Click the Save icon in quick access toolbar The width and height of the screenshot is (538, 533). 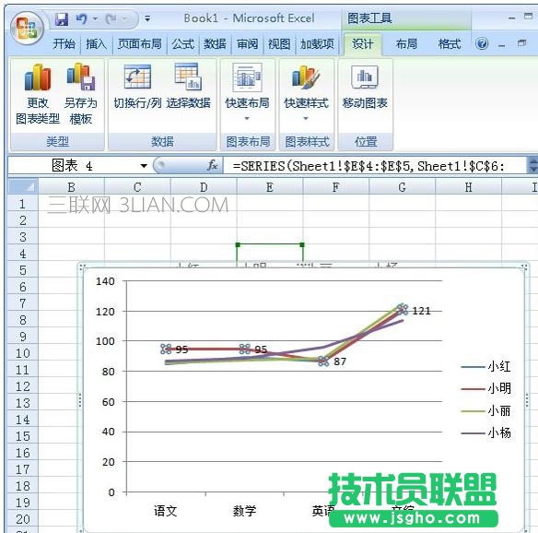(62, 18)
